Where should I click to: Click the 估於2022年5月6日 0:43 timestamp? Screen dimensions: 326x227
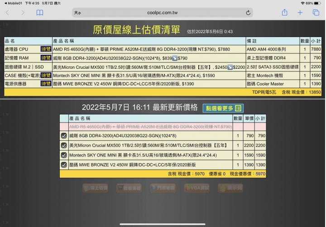tap(210, 32)
